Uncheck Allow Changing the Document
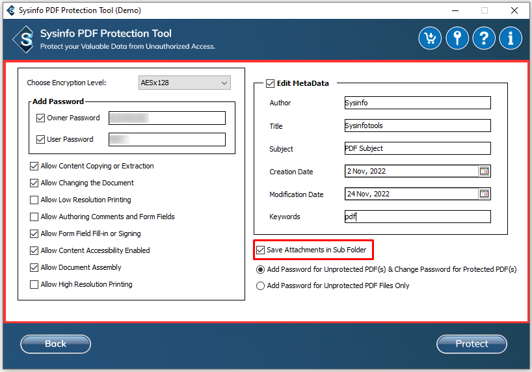532x372 pixels. pos(34,183)
